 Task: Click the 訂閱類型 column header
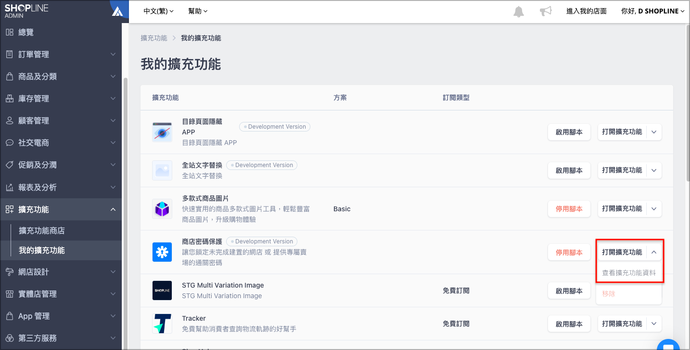pyautogui.click(x=456, y=97)
